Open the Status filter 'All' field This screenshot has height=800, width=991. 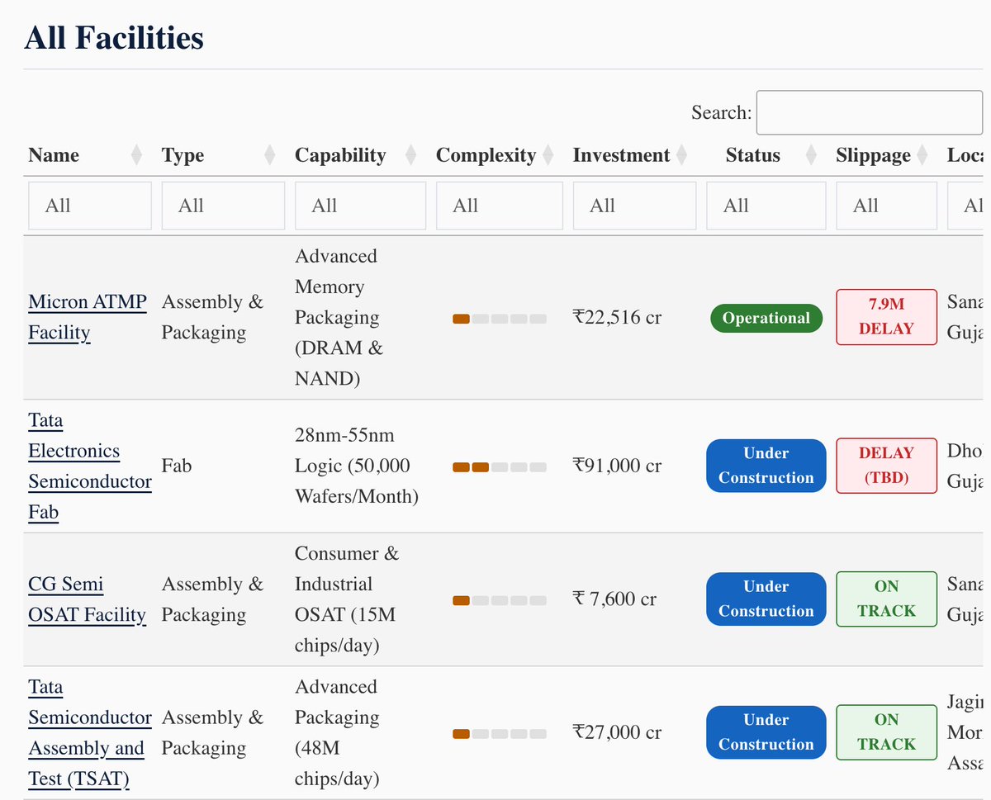[x=766, y=206]
